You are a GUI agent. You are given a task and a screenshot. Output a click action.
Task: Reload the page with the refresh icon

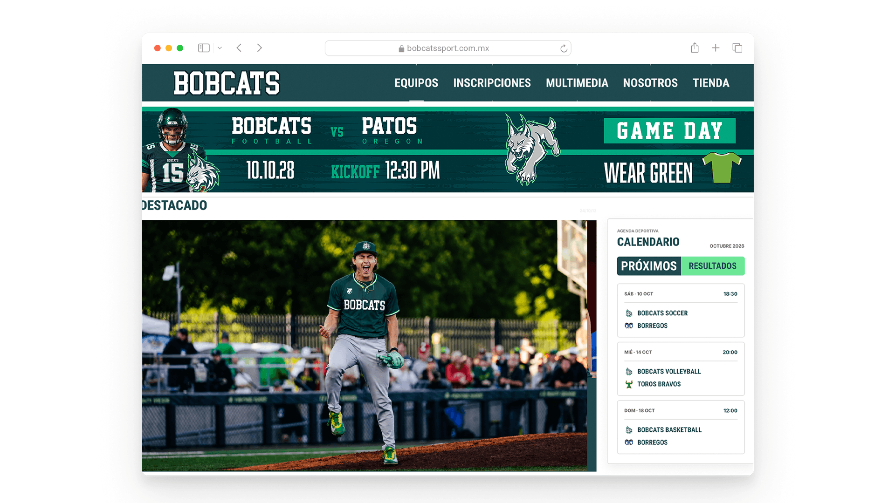[564, 48]
